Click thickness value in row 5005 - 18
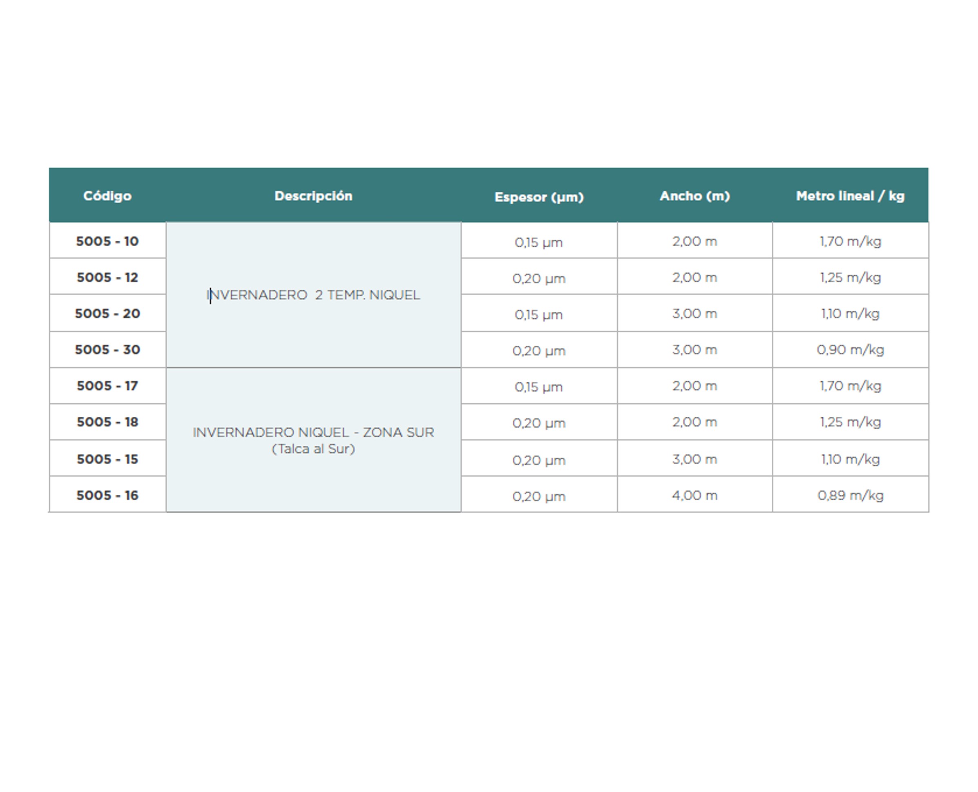The height and width of the screenshot is (792, 978). coord(539,423)
